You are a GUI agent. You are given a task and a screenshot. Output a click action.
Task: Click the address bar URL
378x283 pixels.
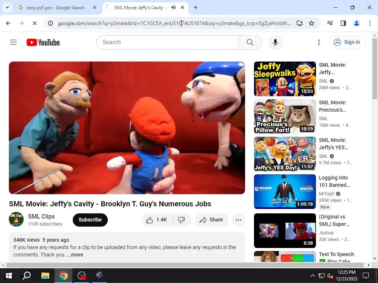click(x=174, y=23)
